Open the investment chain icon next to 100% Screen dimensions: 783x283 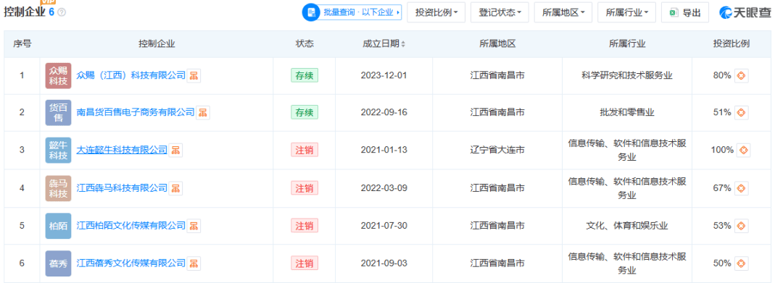744,150
